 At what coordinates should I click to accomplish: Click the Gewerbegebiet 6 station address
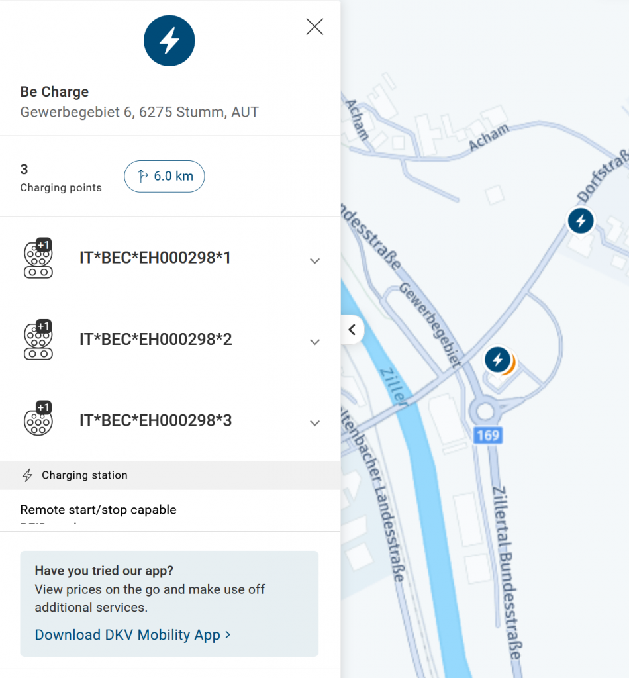pos(139,112)
